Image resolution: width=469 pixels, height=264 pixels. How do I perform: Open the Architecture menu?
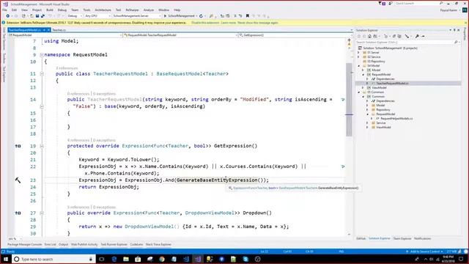point(103,10)
